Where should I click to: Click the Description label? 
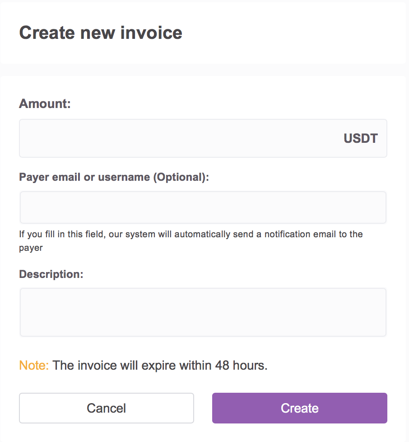(x=51, y=274)
